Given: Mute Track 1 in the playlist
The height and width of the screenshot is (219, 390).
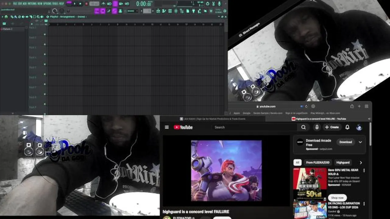Looking at the screenshot, I should tap(45, 34).
